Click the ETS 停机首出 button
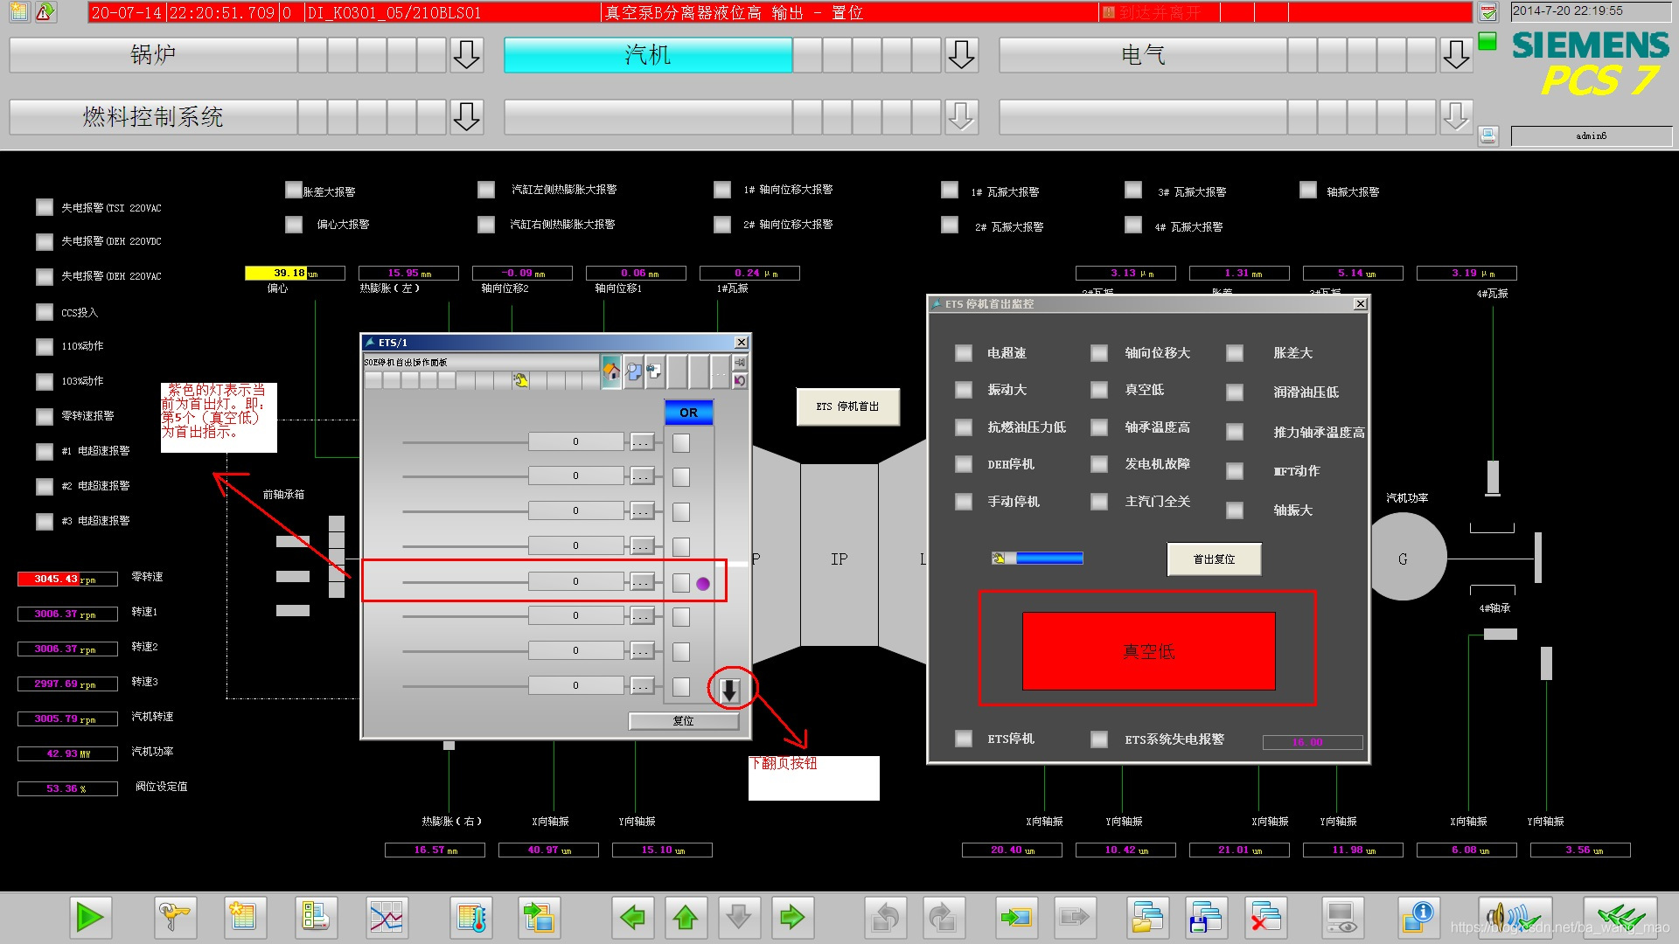This screenshot has height=944, width=1679. coord(847,406)
